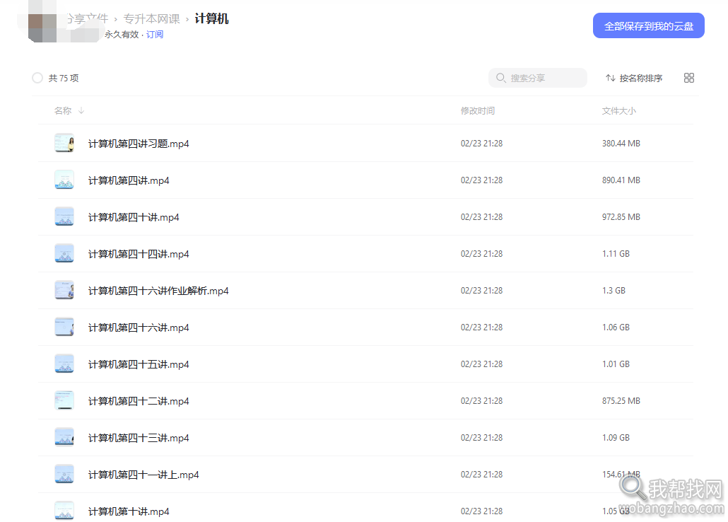The image size is (728, 522).
Task: Open file 计算机第四十六讲.mp4
Action: click(x=139, y=327)
